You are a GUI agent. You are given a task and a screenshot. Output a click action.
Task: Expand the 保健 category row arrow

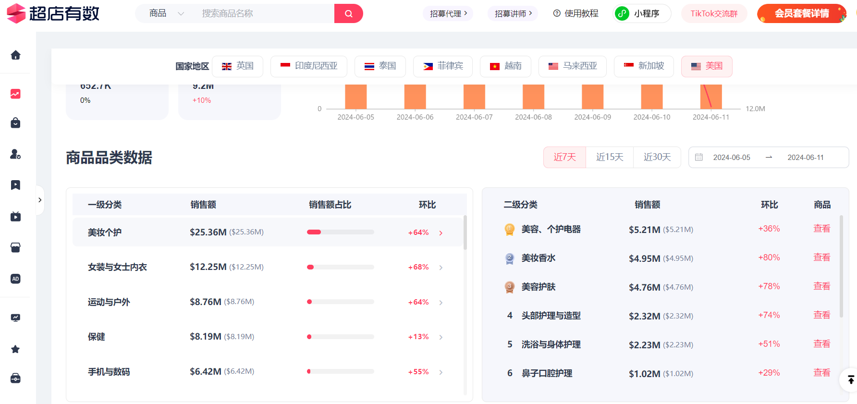(x=441, y=337)
